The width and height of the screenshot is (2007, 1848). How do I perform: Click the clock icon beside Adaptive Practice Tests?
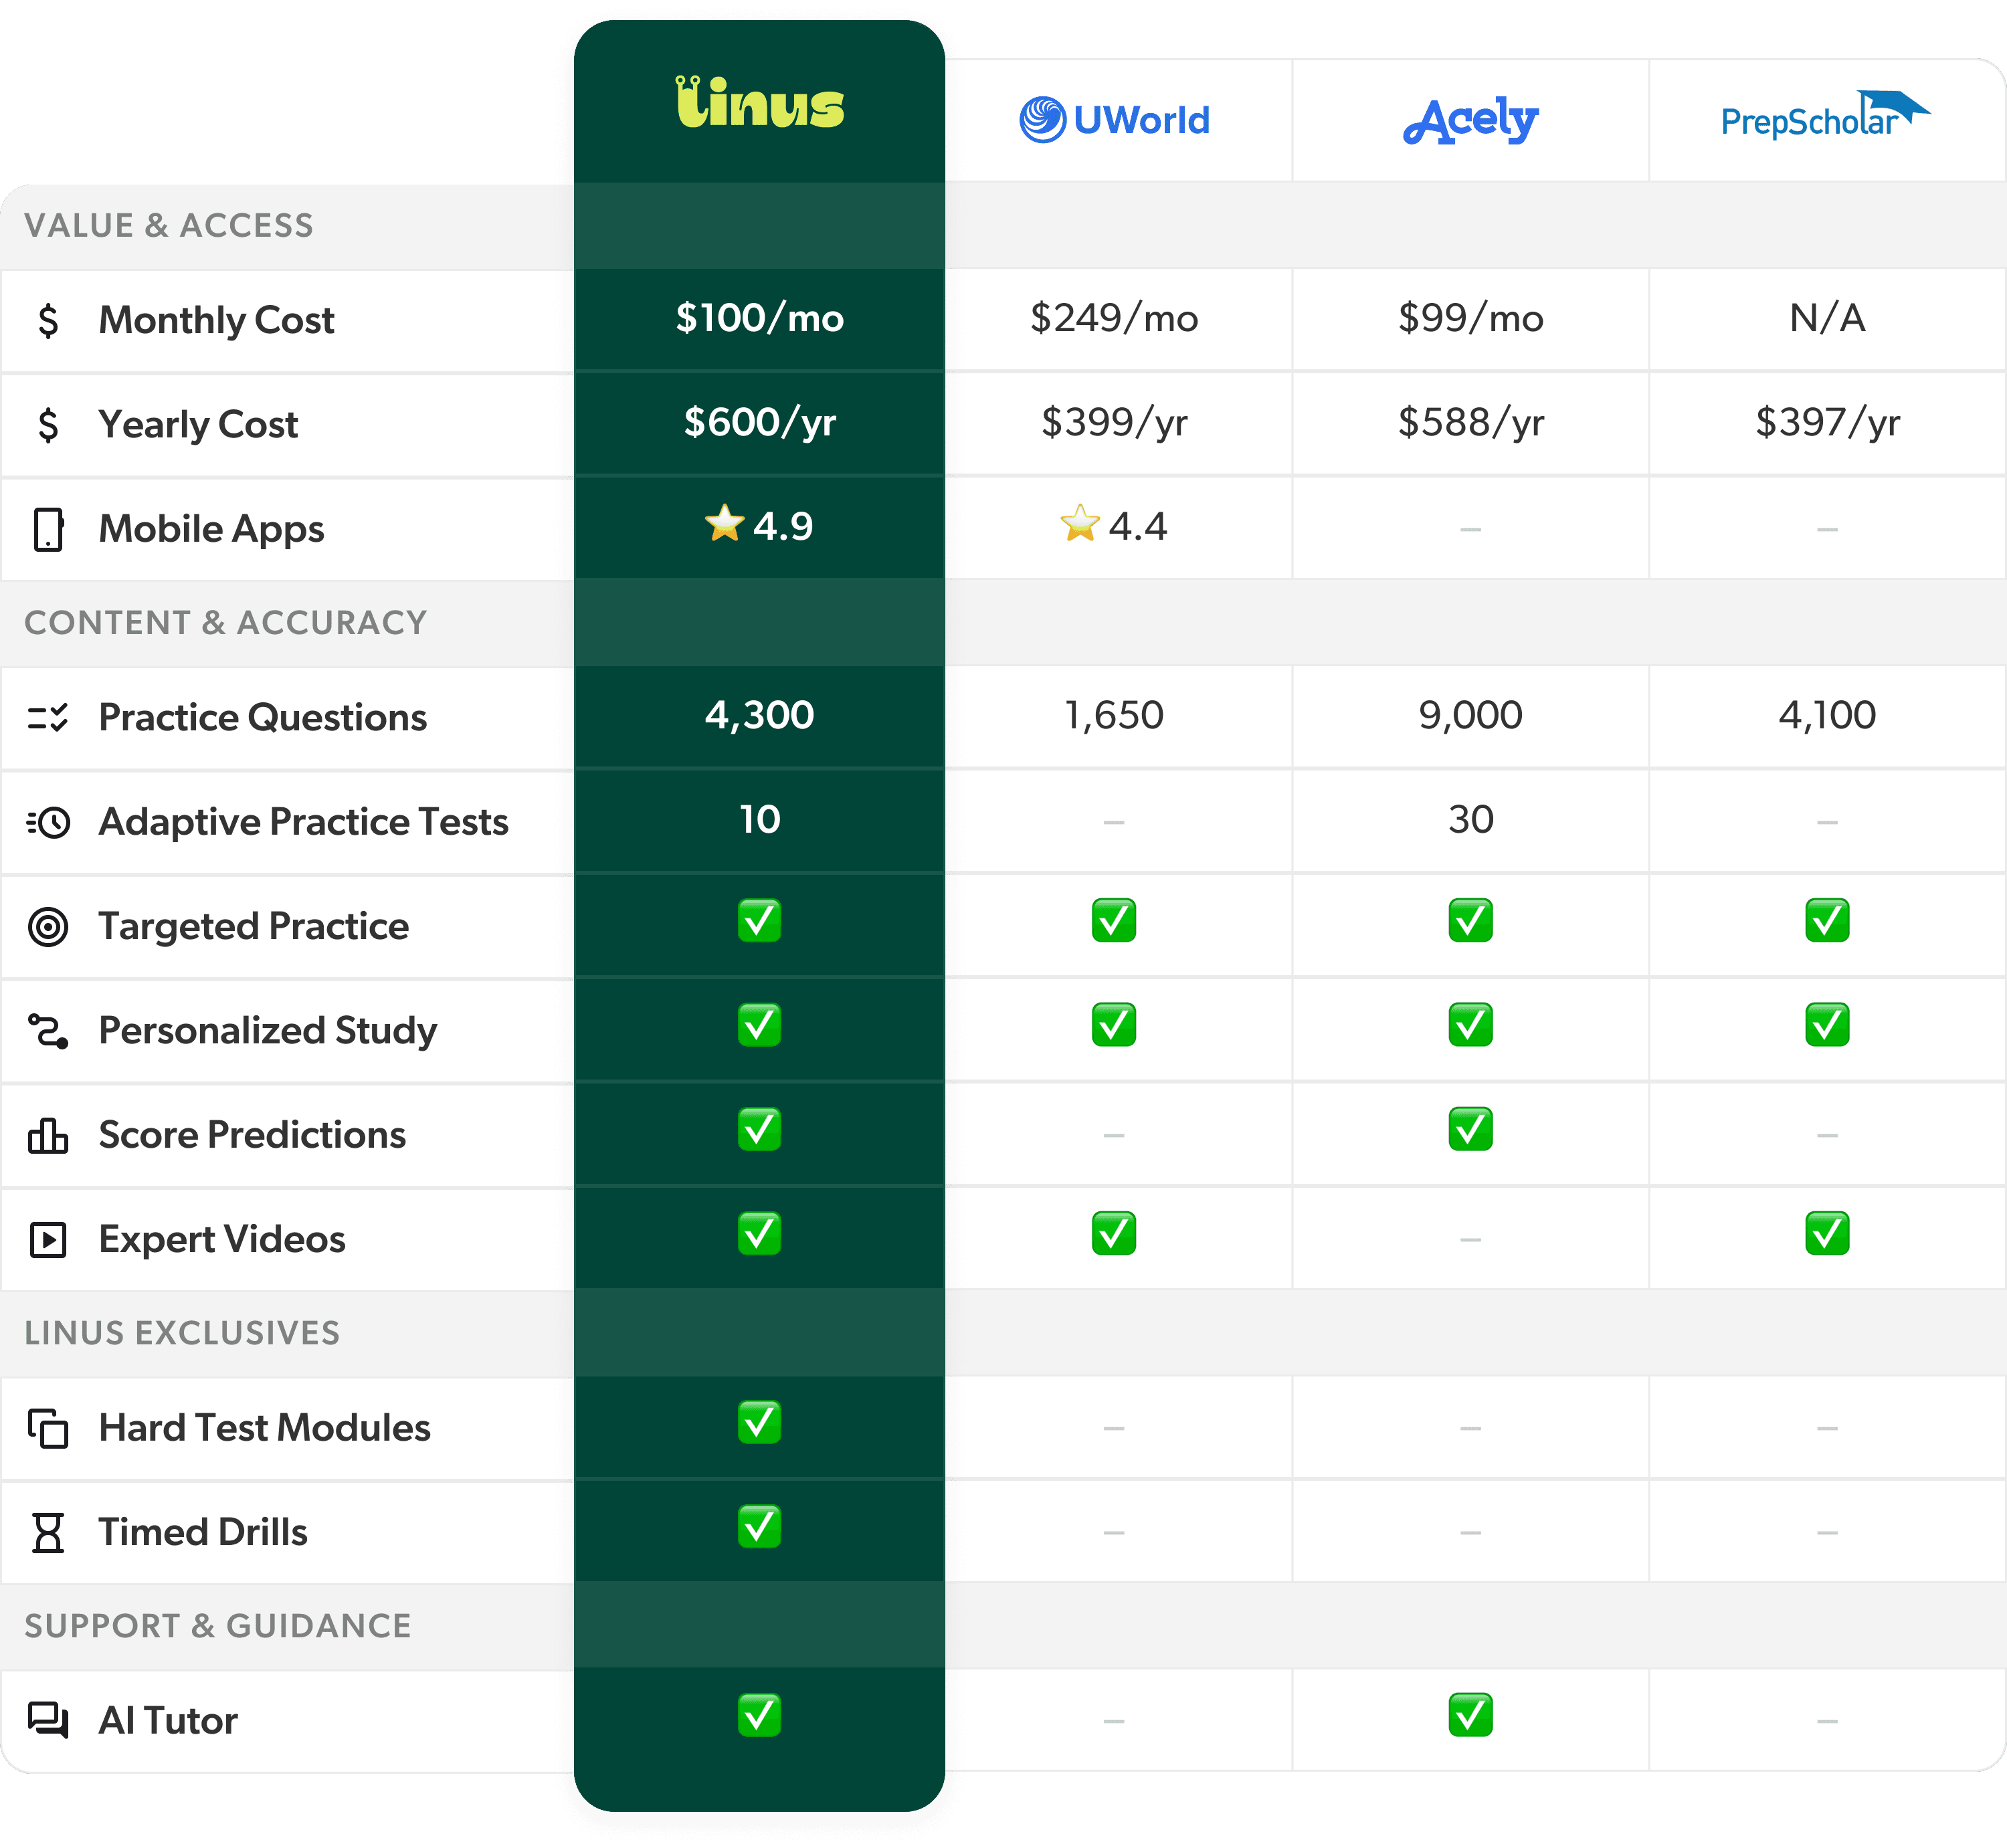point(48,822)
